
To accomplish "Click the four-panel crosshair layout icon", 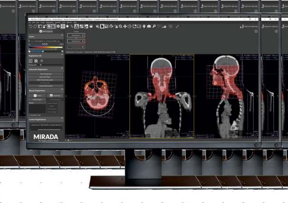I will [x=63, y=27].
